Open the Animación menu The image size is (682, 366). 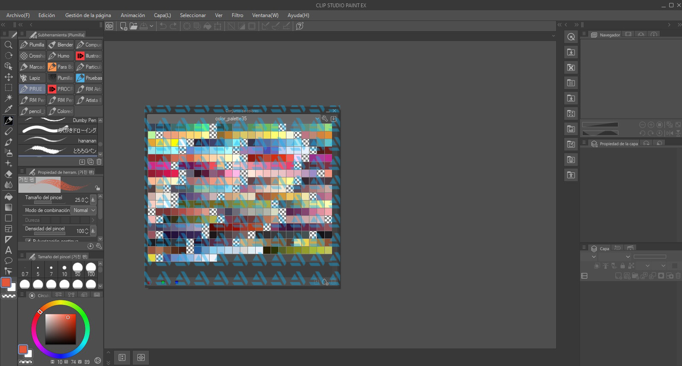133,15
